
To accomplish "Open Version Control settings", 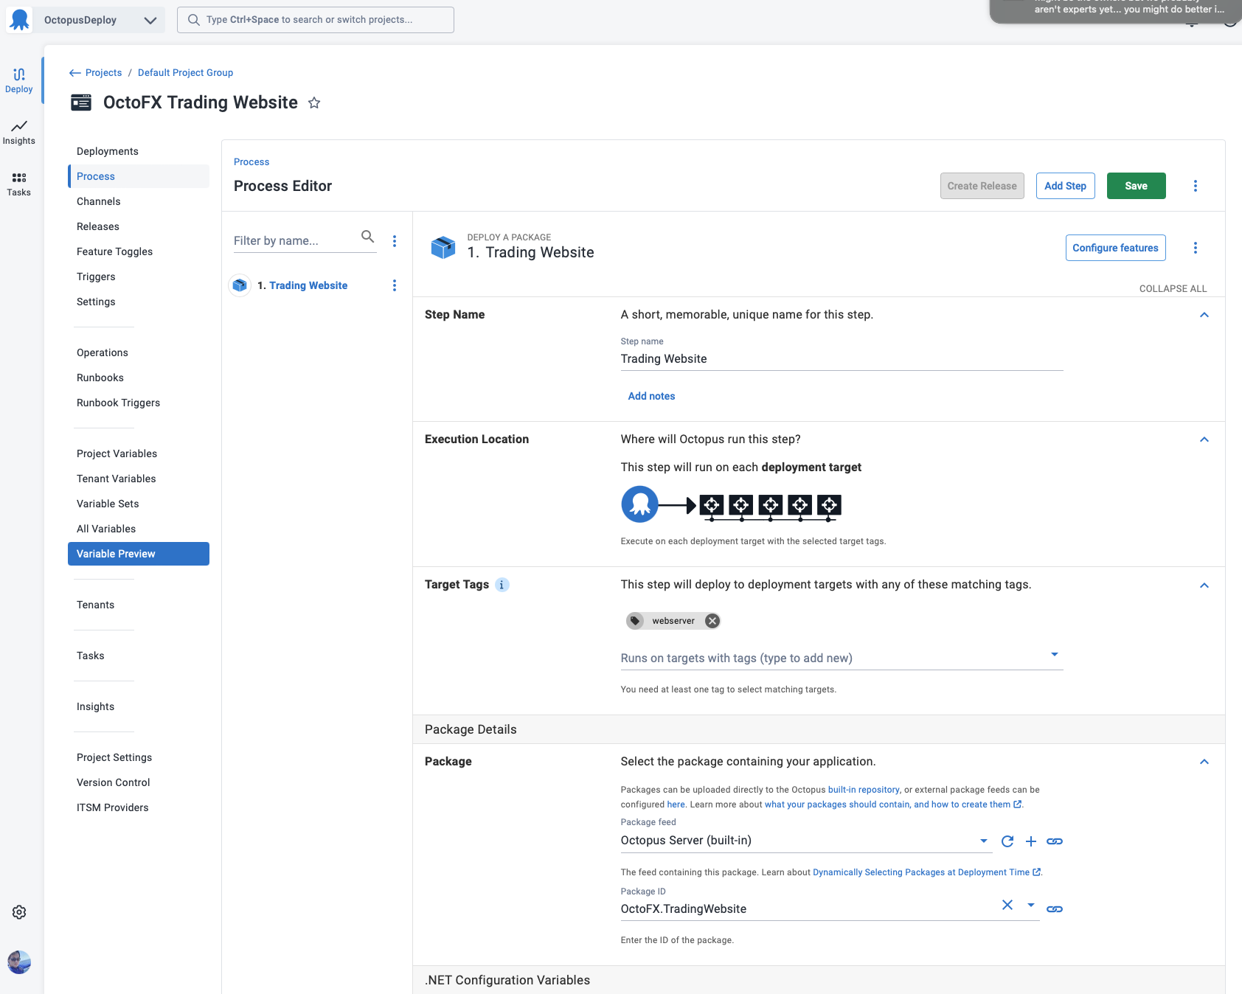I will tap(114, 782).
